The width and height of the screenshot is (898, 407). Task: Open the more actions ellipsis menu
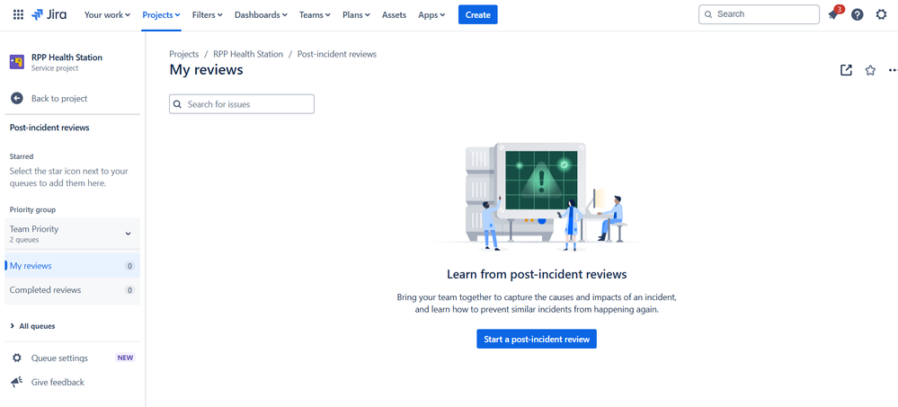click(893, 70)
